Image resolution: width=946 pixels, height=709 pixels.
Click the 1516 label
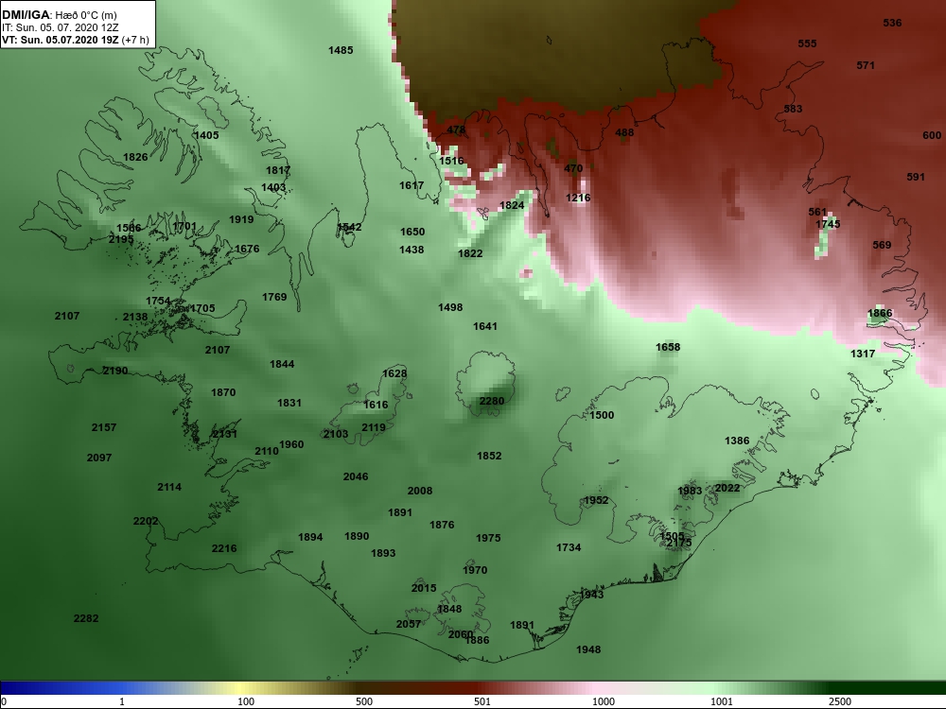(x=451, y=161)
